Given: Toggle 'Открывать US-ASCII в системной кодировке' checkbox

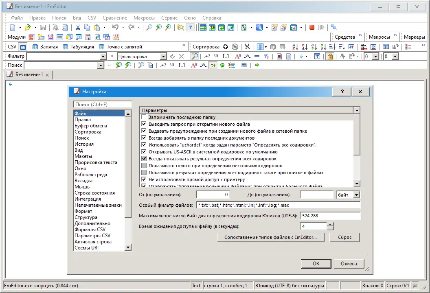Looking at the screenshot, I should pos(144,151).
